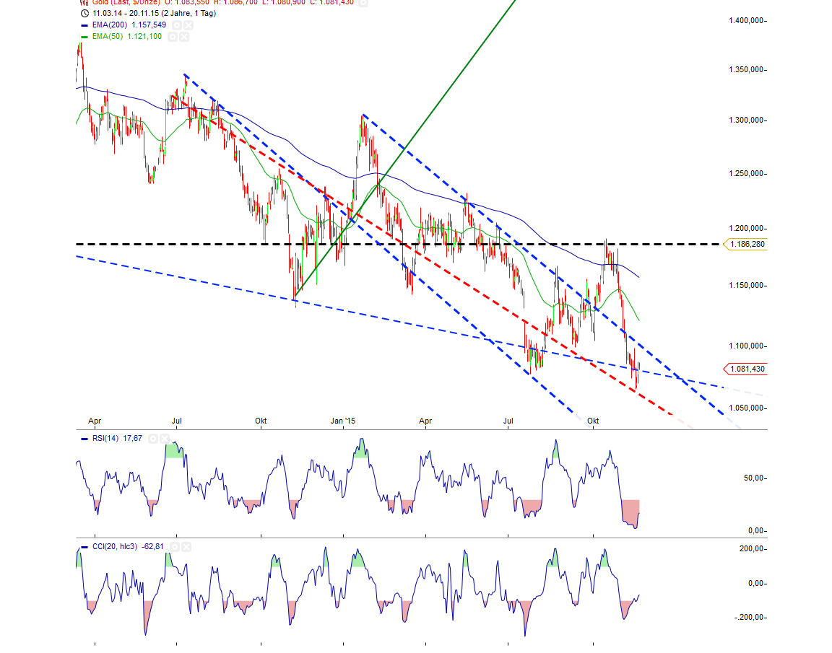Open the RSI(14) settings icon

click(x=153, y=438)
